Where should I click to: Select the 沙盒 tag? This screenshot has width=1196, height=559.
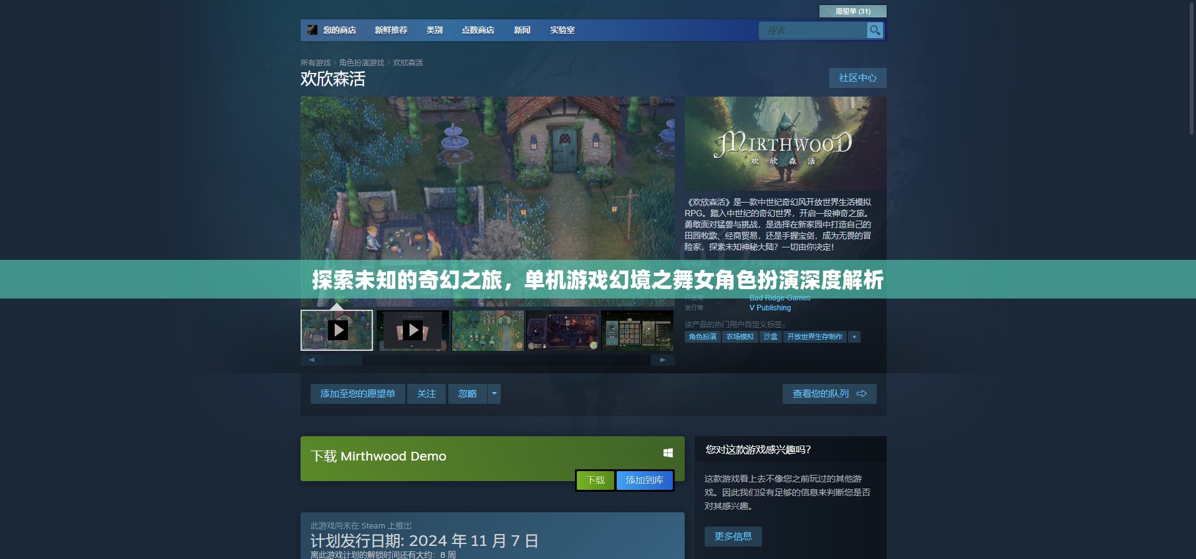(x=771, y=337)
